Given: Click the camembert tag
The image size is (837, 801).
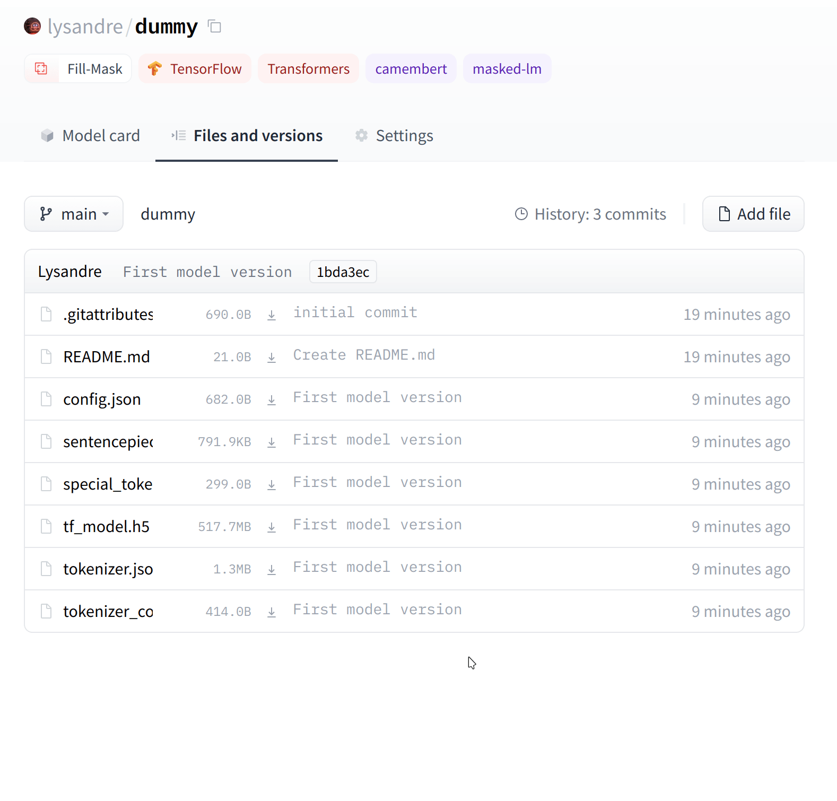Looking at the screenshot, I should [411, 68].
